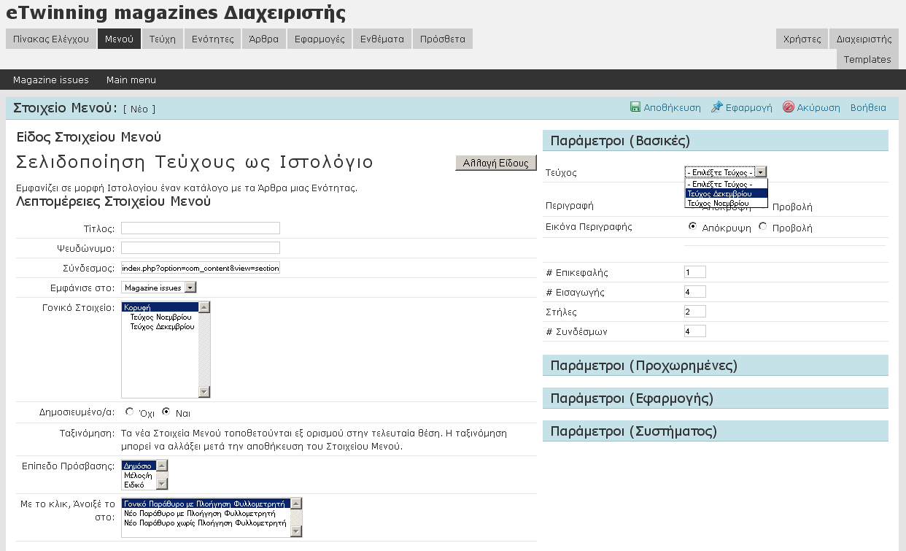Open the Χρήστες tab
906x551 pixels.
pyautogui.click(x=802, y=39)
